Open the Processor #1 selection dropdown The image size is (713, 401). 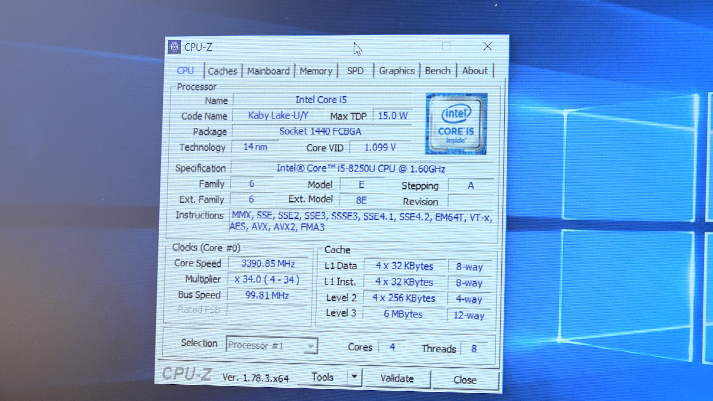[x=272, y=346]
